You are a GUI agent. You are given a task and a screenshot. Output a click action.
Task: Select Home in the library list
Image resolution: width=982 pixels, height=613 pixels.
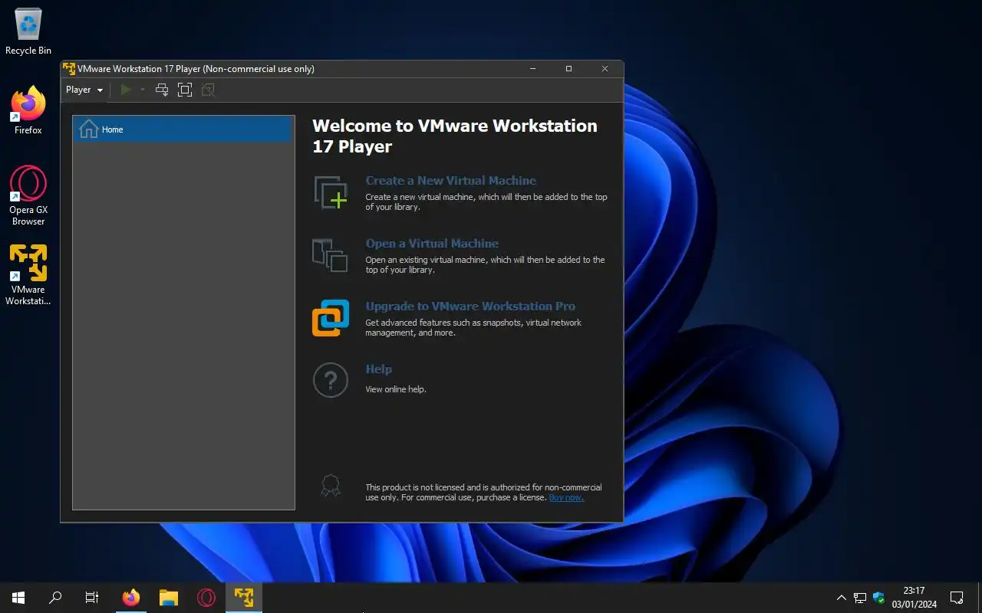coord(183,129)
